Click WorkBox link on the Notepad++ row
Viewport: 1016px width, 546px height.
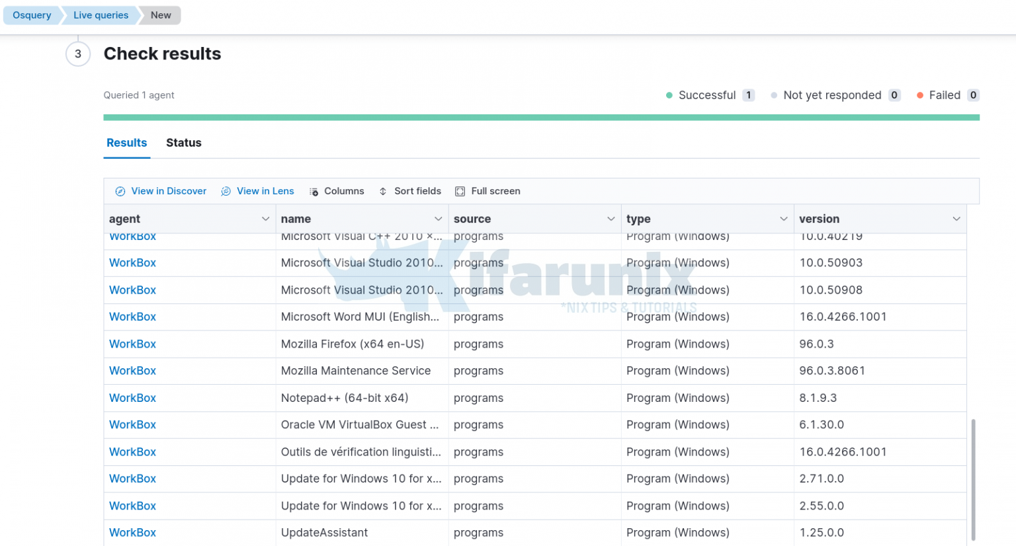coord(132,397)
